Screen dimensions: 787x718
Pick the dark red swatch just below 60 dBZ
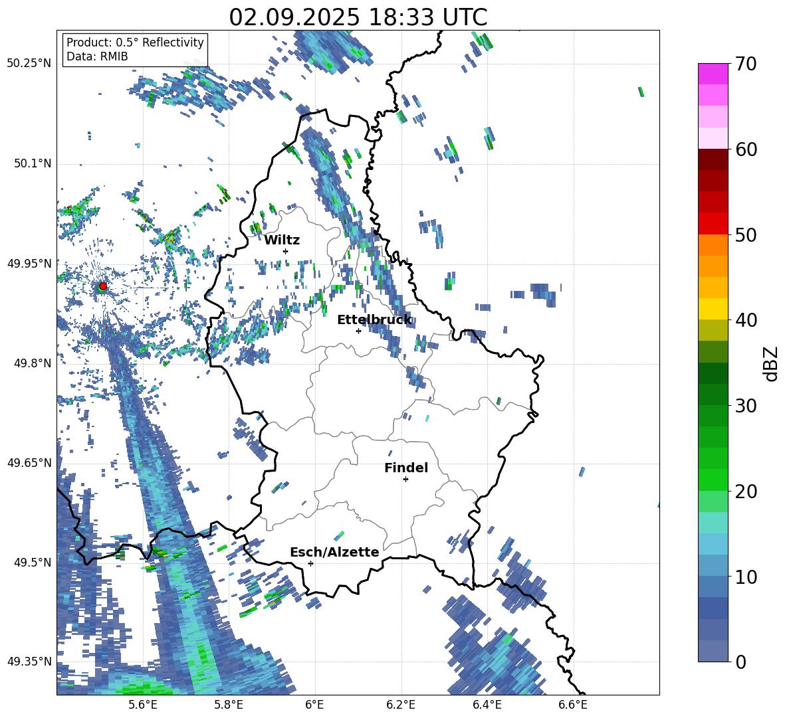tap(713, 159)
